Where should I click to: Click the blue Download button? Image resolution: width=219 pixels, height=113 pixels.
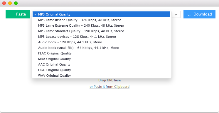199,14
